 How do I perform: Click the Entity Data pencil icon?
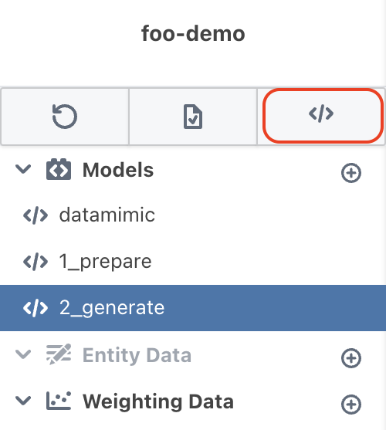point(59,354)
